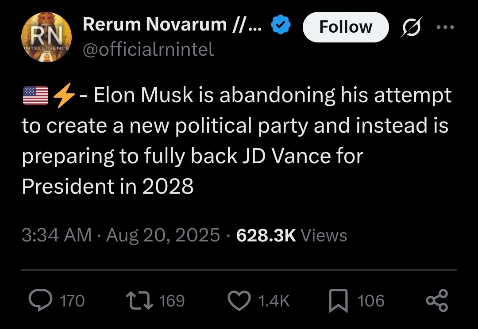View the 628.3K Views analytics

click(x=291, y=235)
